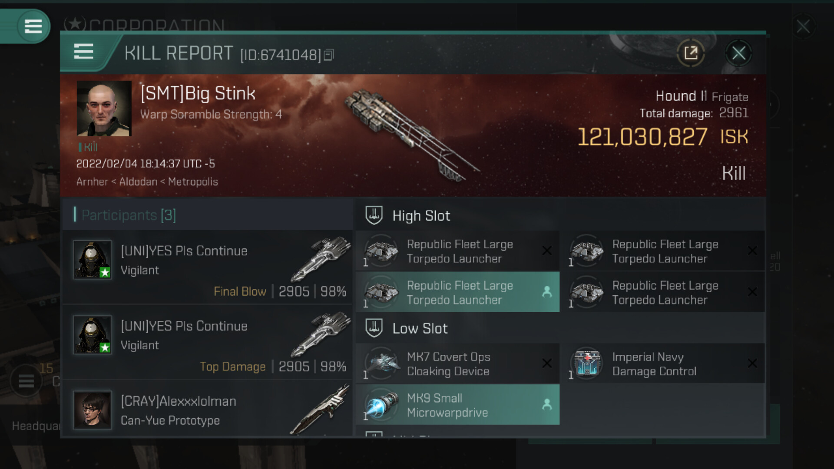The height and width of the screenshot is (469, 834).
Task: Toggle person marker on MK9 Small Microwarpdrive
Action: click(547, 405)
